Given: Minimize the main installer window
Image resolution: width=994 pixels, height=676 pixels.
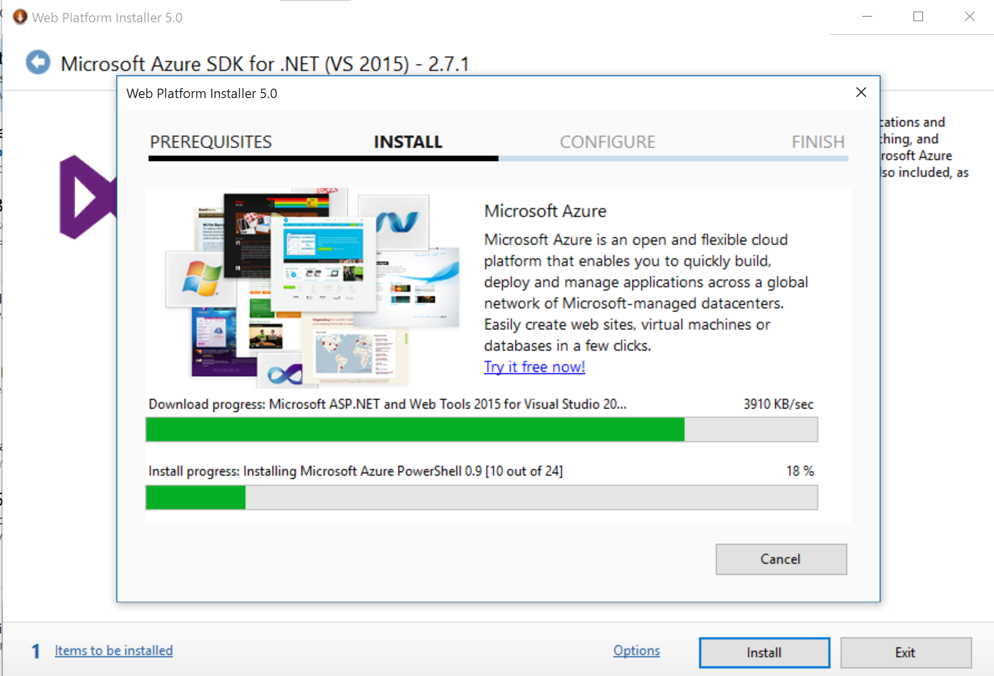Looking at the screenshot, I should click(867, 16).
